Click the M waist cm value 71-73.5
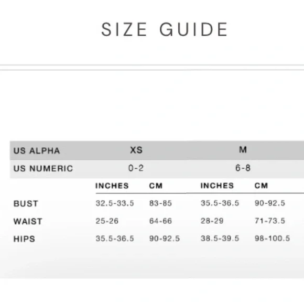The width and height of the screenshot is (304, 304). (x=270, y=221)
